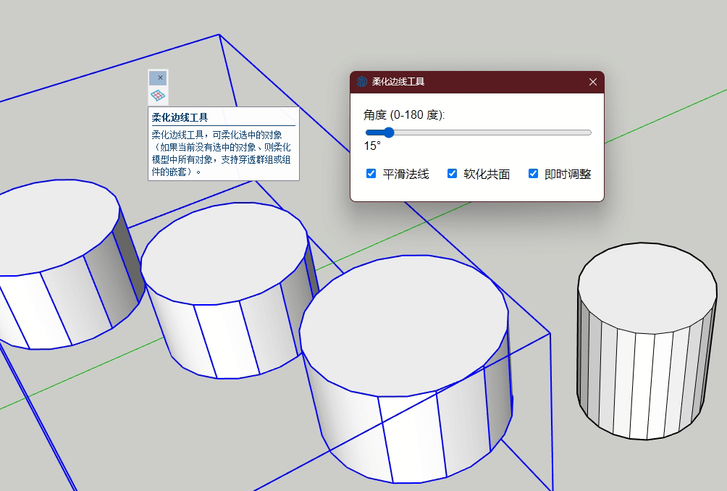Disable the 即时调整 checkbox
The image size is (727, 491).
tap(534, 174)
